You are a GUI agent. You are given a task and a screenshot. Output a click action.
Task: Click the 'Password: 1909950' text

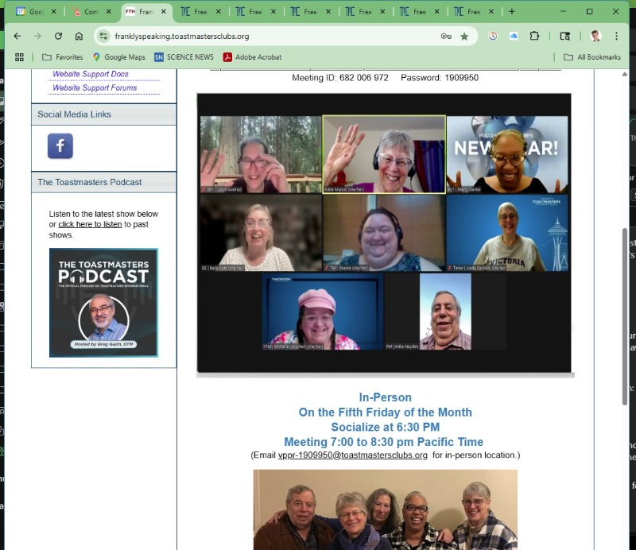[440, 77]
